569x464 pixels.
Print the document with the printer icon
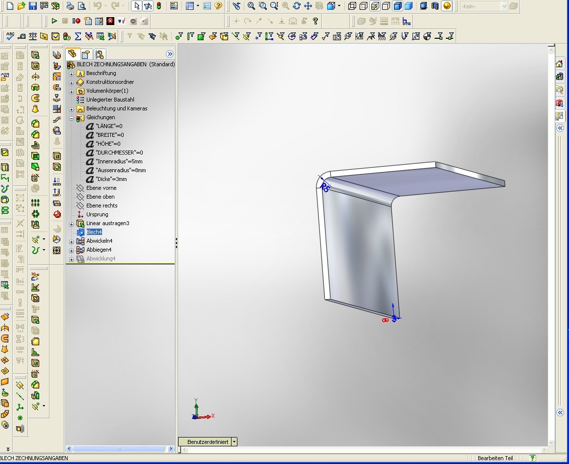71,6
